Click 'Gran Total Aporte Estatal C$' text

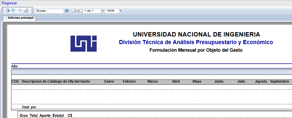click(x=46, y=116)
